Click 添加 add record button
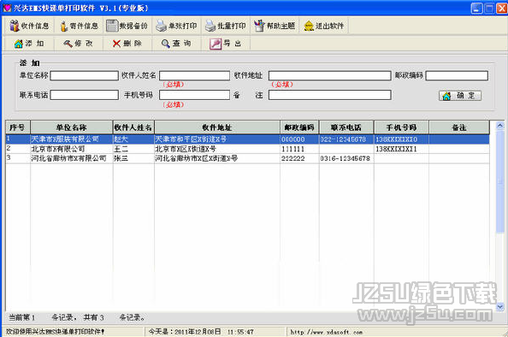 click(x=29, y=44)
